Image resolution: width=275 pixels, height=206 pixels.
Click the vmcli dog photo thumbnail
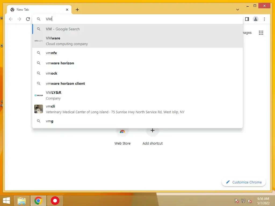coord(39,109)
